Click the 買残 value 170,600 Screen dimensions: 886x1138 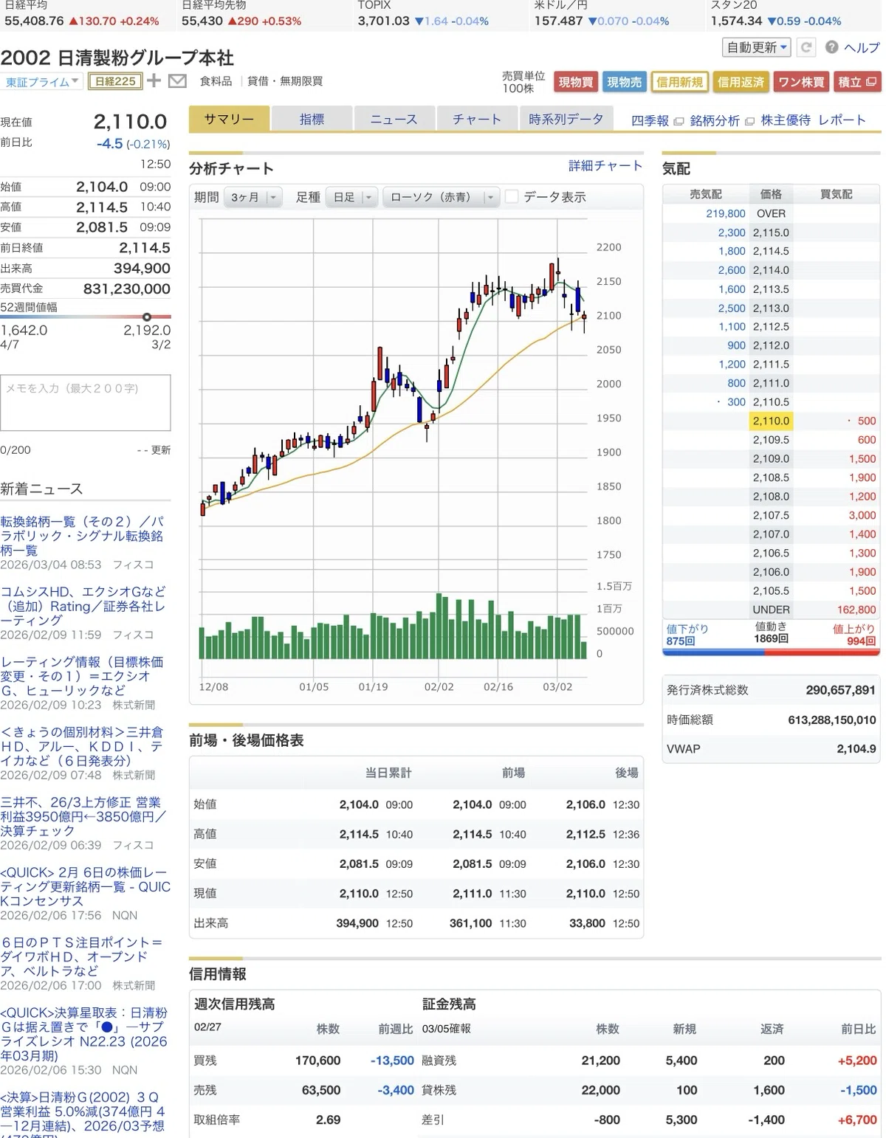(317, 1061)
